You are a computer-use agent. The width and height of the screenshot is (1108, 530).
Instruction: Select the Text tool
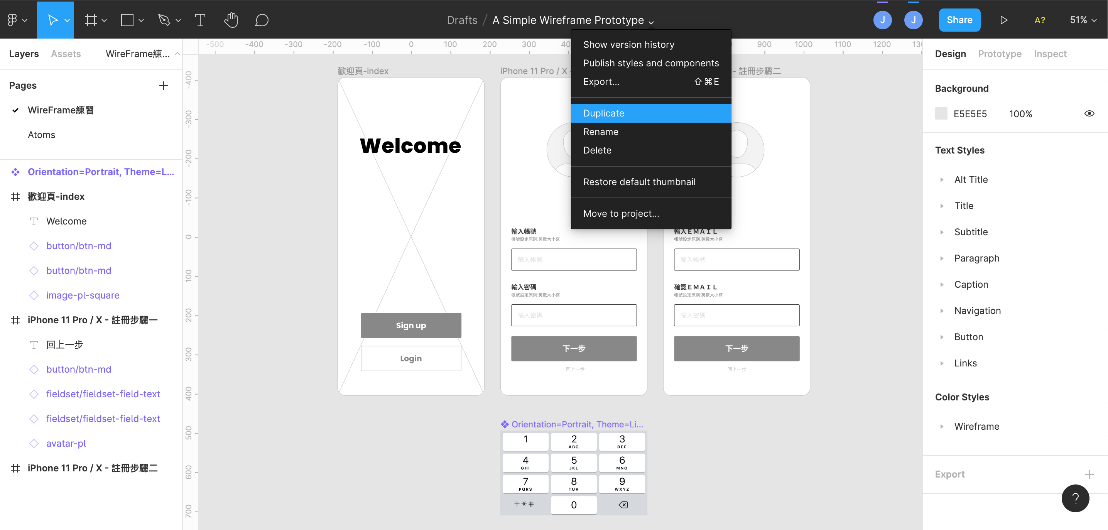200,20
